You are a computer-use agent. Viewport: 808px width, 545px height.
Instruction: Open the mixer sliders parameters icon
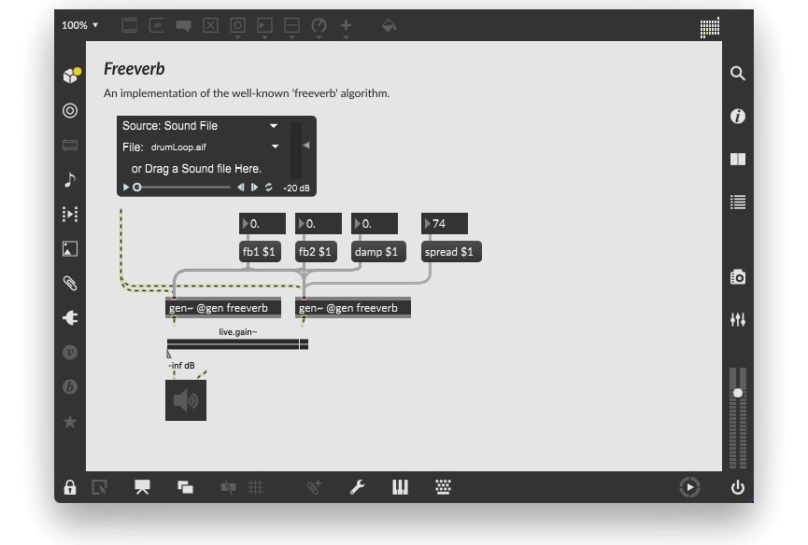737,319
